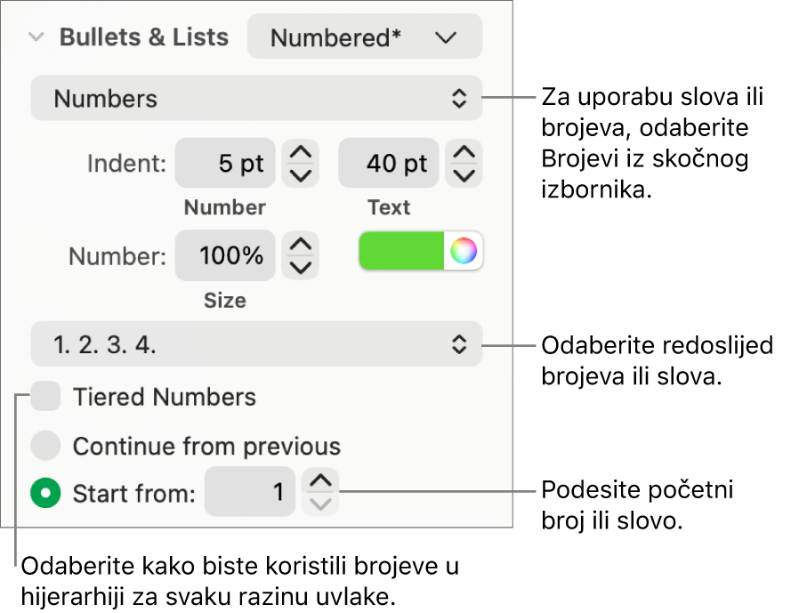The width and height of the screenshot is (791, 613).
Task: Open the Numbers type pop-up menu
Action: 256,98
